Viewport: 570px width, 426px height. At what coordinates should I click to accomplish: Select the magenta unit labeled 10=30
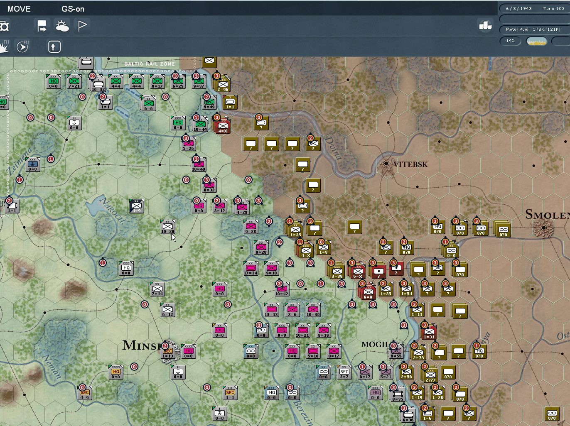coord(313,310)
